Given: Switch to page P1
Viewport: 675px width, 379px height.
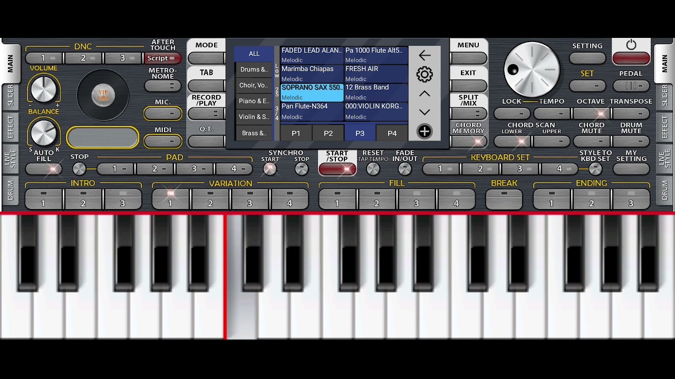Looking at the screenshot, I should pos(296,134).
